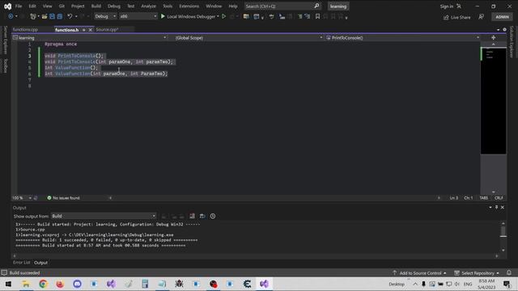Click the Output panel vertical scrollbar
The image size is (518, 291).
[503, 236]
